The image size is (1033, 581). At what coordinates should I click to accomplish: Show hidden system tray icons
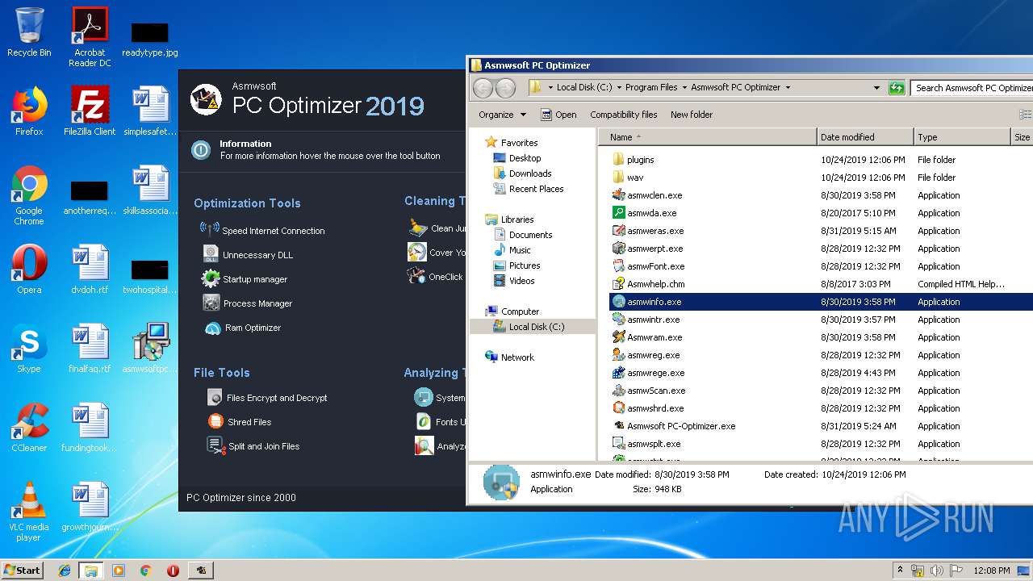coord(901,571)
